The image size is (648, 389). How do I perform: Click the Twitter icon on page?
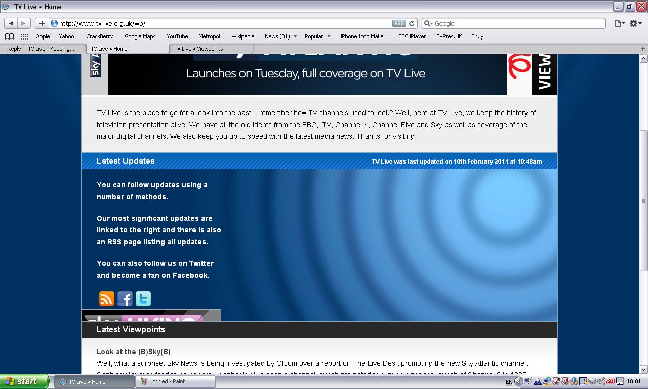coord(143,299)
